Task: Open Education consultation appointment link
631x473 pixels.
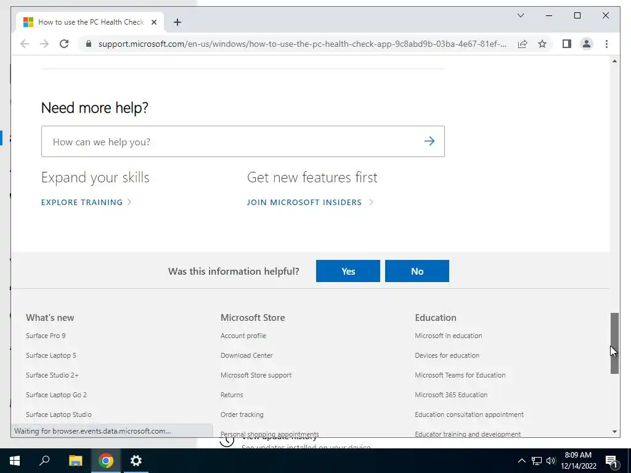Action: coord(469,414)
